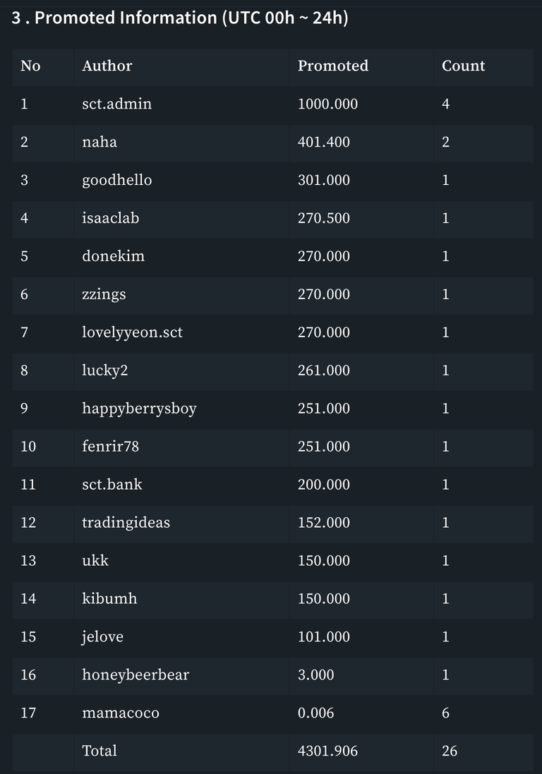Select donekim in the Author column

coord(113,256)
